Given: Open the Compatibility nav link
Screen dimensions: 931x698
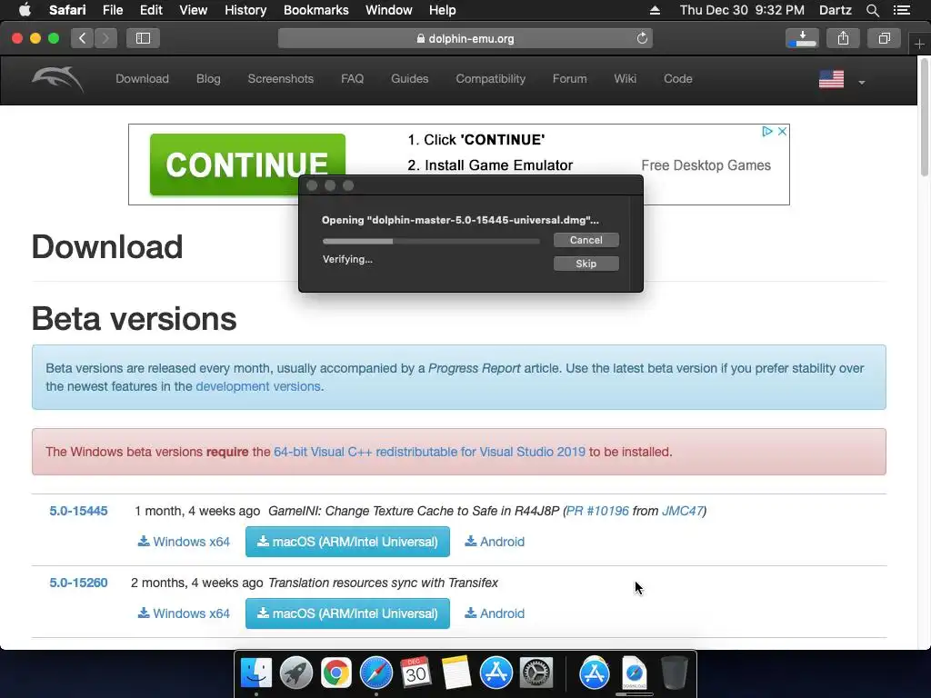Looking at the screenshot, I should (490, 79).
